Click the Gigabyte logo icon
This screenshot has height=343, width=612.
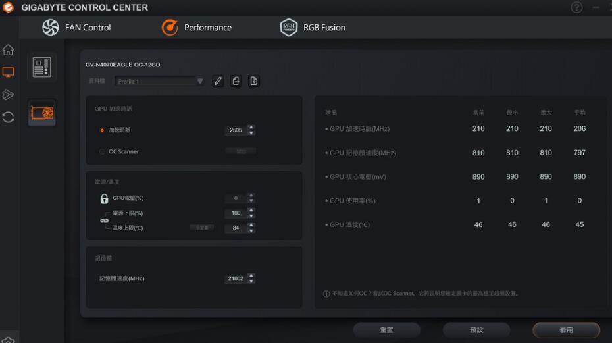[x=8, y=7]
